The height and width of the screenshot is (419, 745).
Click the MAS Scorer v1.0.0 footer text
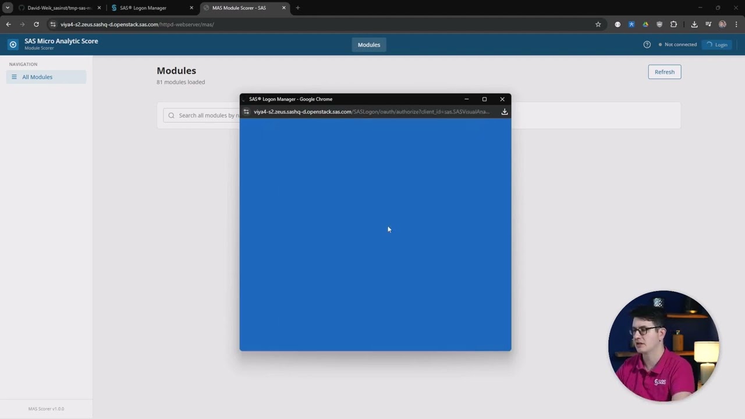point(46,409)
